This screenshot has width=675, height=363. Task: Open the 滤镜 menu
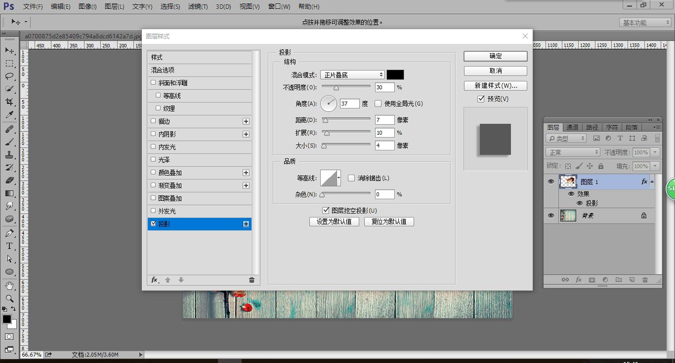pos(197,6)
